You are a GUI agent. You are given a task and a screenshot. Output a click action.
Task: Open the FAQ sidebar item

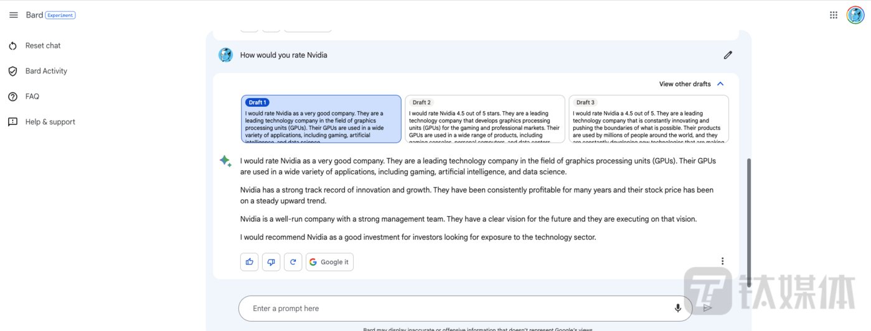(32, 96)
